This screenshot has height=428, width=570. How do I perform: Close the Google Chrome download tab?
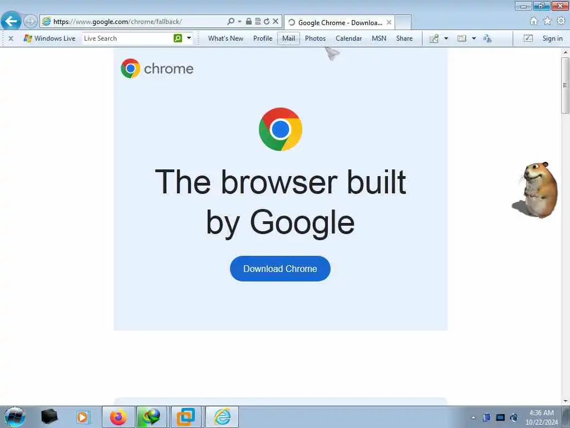tap(389, 22)
